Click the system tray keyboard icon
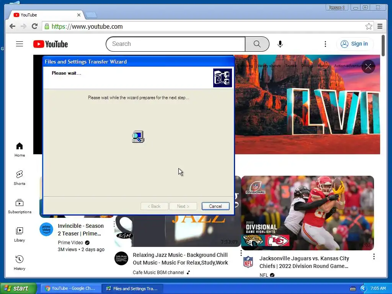The image size is (392, 294). 353,289
